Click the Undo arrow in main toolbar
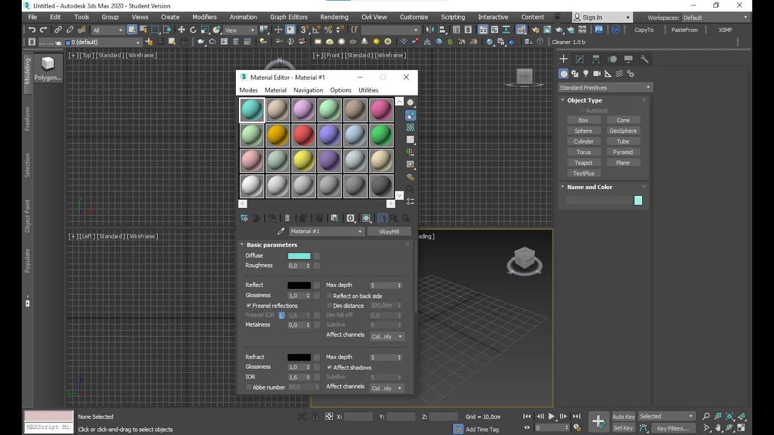The image size is (774, 435). pyautogui.click(x=32, y=30)
